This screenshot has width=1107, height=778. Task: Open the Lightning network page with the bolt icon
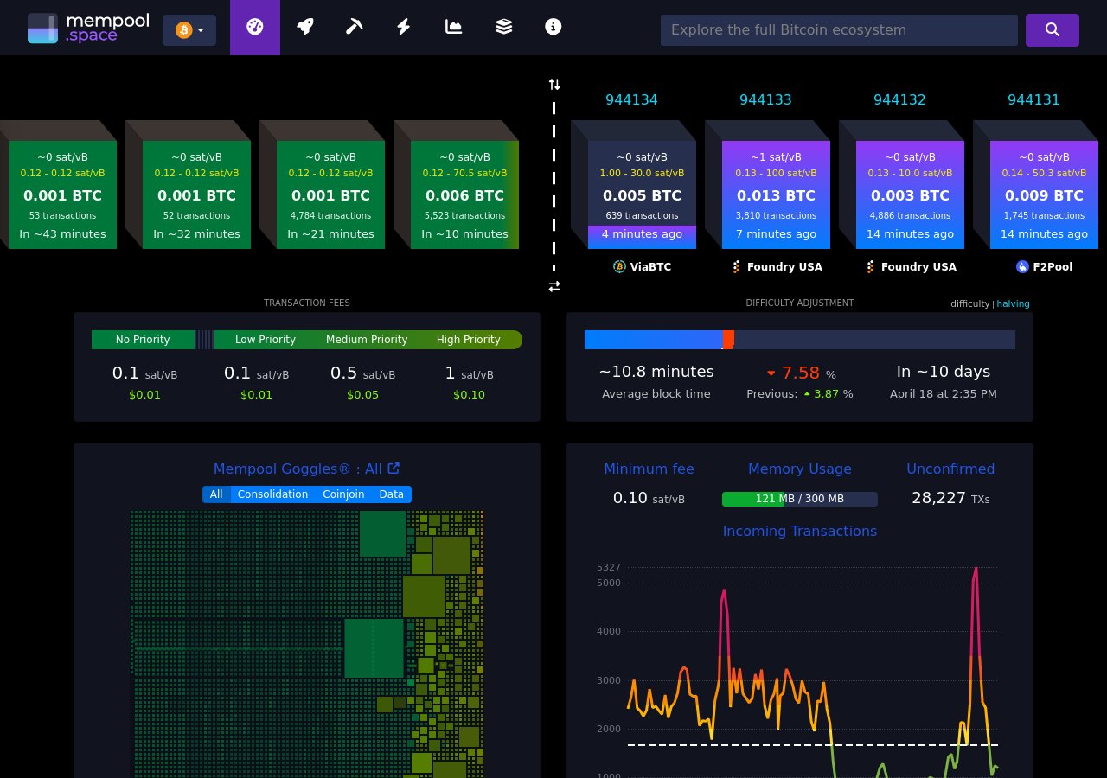pos(404,27)
